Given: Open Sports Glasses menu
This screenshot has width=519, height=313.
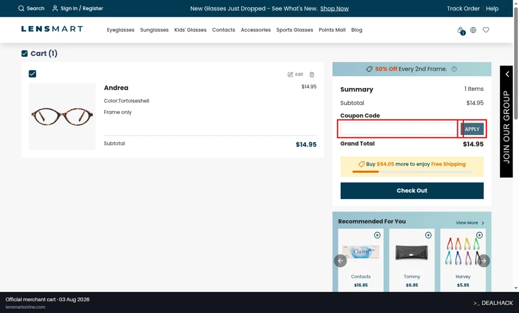Looking at the screenshot, I should [295, 30].
